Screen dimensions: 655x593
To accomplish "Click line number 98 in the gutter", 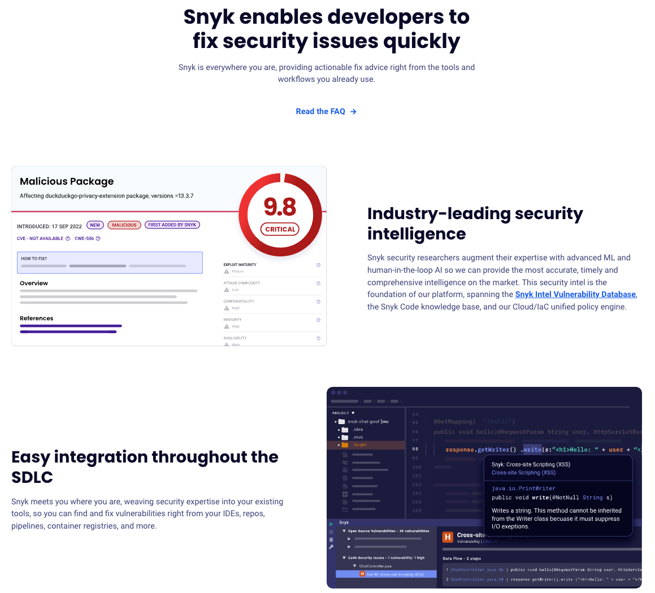I will (x=415, y=450).
